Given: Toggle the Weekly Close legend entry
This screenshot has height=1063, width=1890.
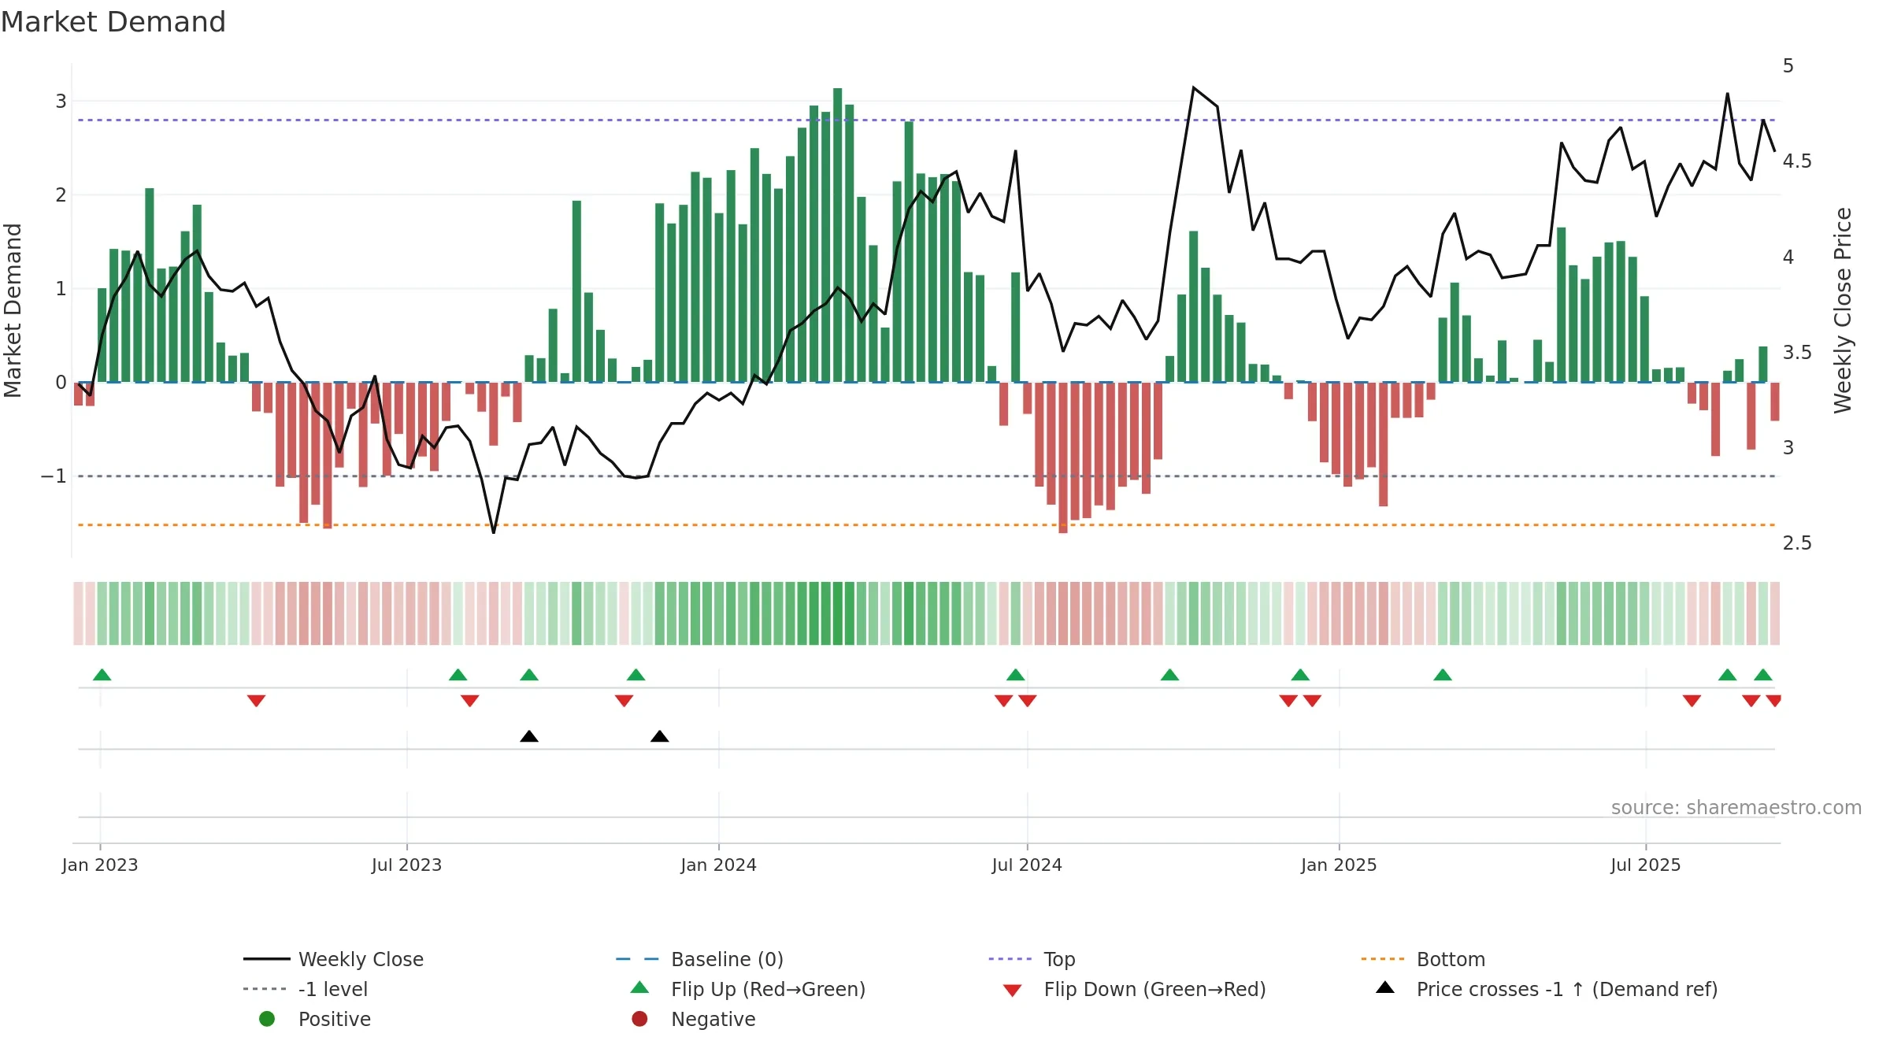Looking at the screenshot, I should point(361,959).
